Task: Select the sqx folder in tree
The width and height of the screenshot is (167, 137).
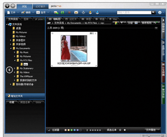Action: click(26, 64)
